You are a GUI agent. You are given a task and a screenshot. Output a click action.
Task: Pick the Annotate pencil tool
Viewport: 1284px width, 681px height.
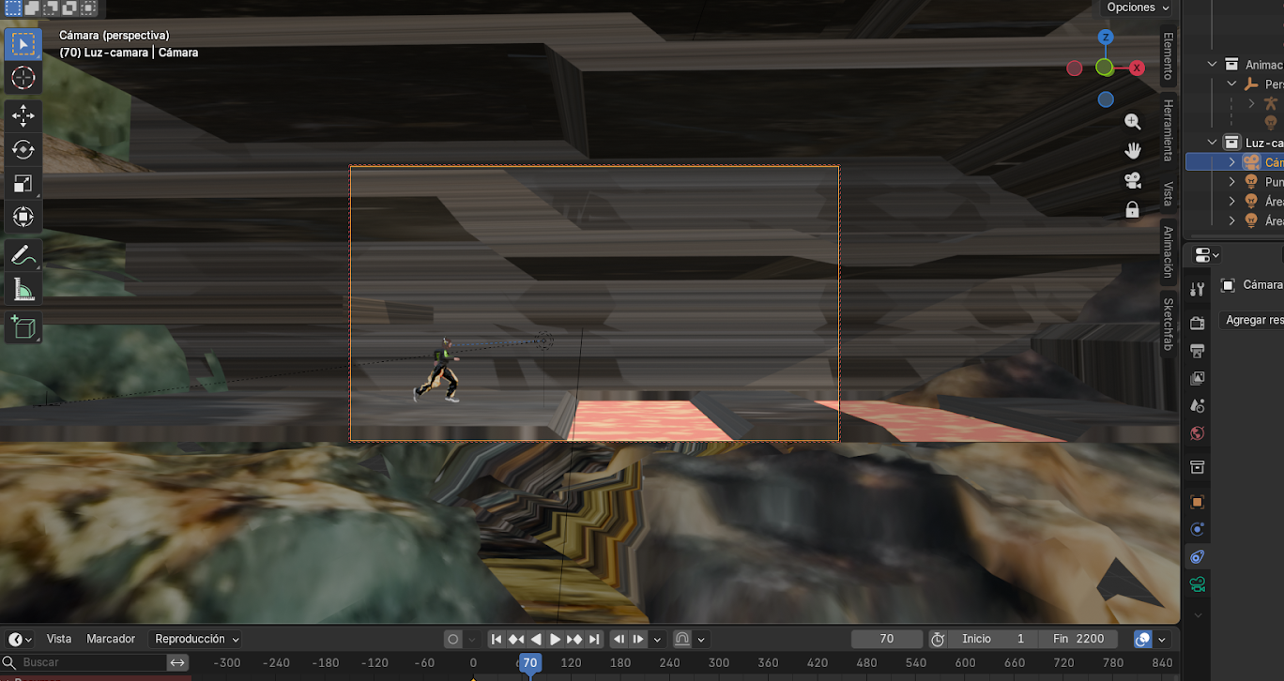(x=23, y=255)
